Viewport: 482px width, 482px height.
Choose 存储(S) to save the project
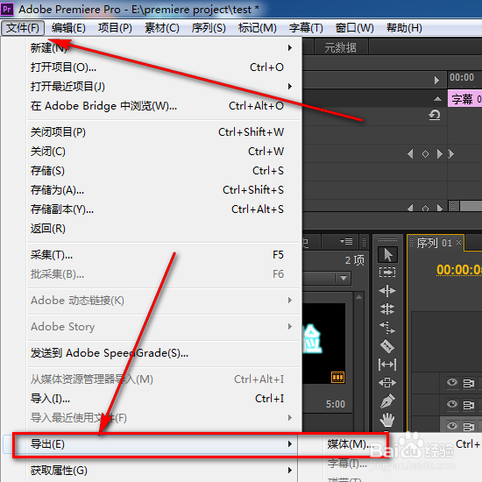coord(163,171)
